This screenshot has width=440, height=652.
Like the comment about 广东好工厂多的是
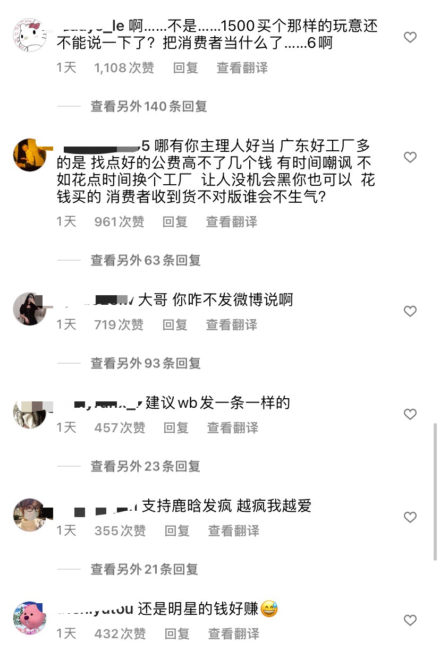(410, 157)
